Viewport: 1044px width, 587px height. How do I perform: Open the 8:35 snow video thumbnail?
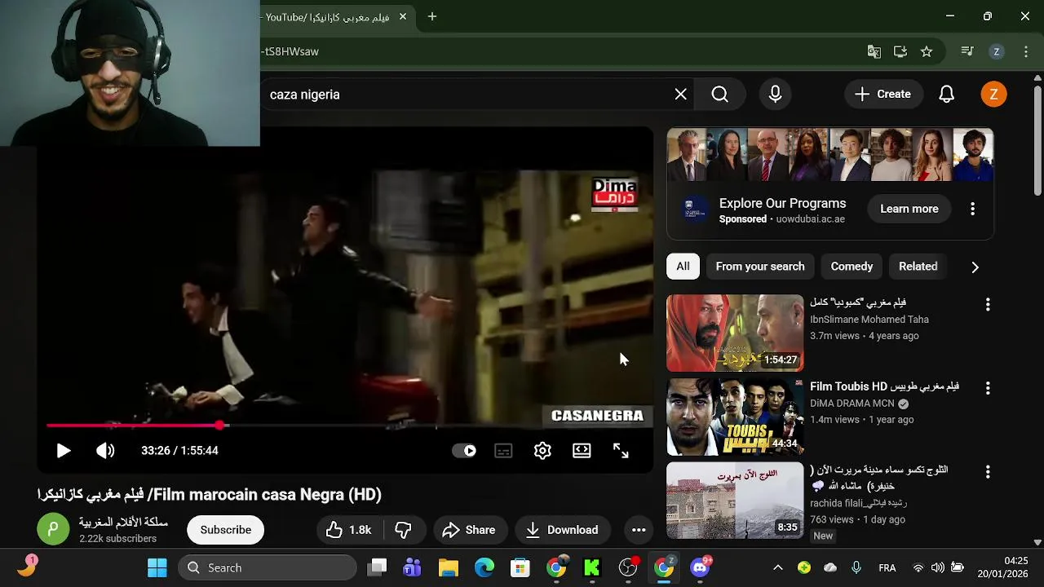coord(735,501)
